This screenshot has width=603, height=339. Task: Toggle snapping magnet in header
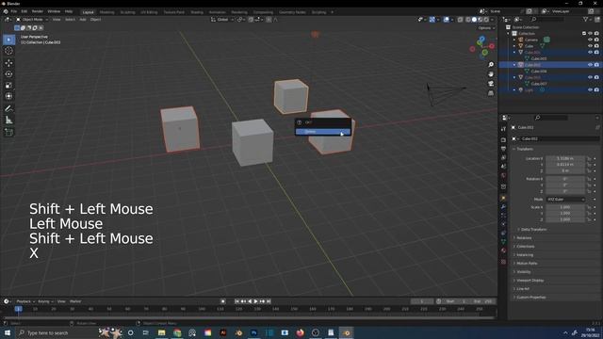coord(251,20)
